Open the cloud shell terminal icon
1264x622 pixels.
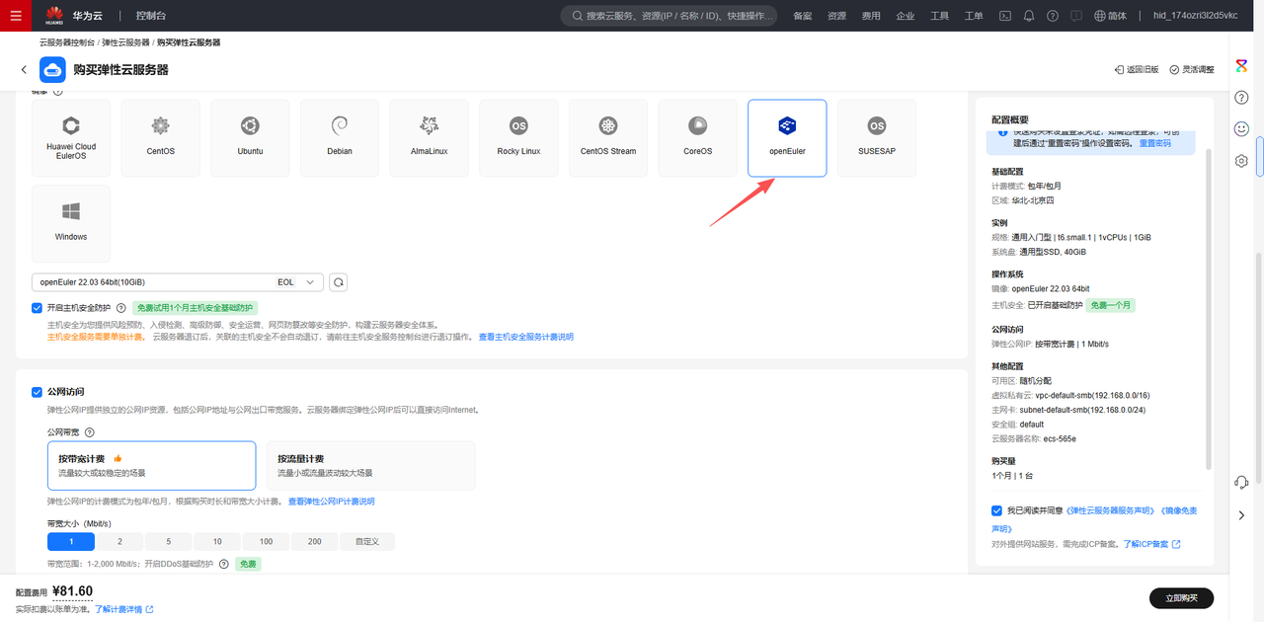[1005, 16]
